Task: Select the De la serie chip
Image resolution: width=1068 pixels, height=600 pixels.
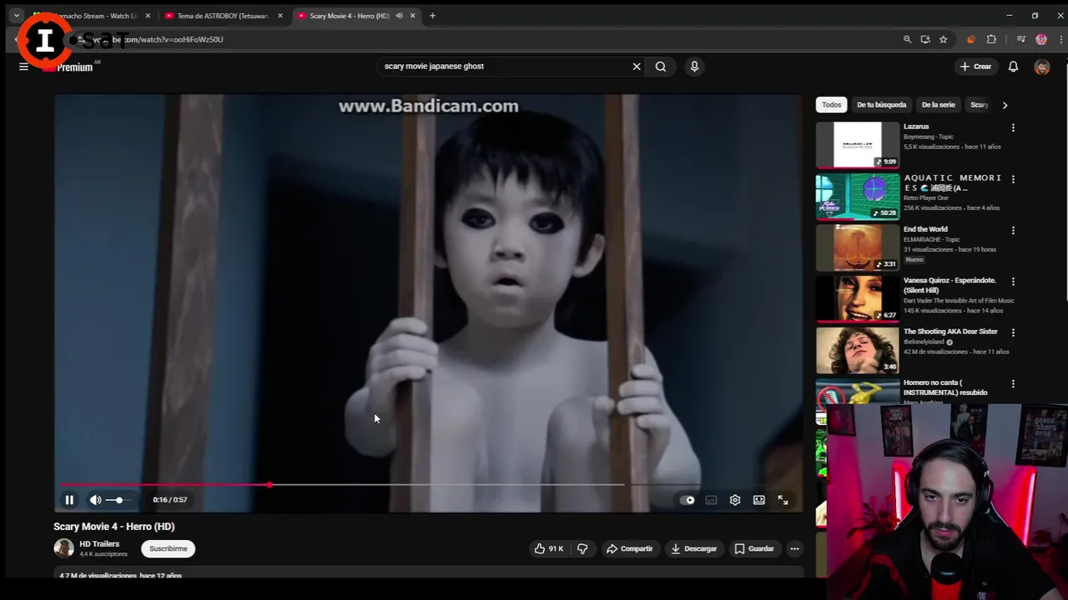Action: tap(938, 105)
